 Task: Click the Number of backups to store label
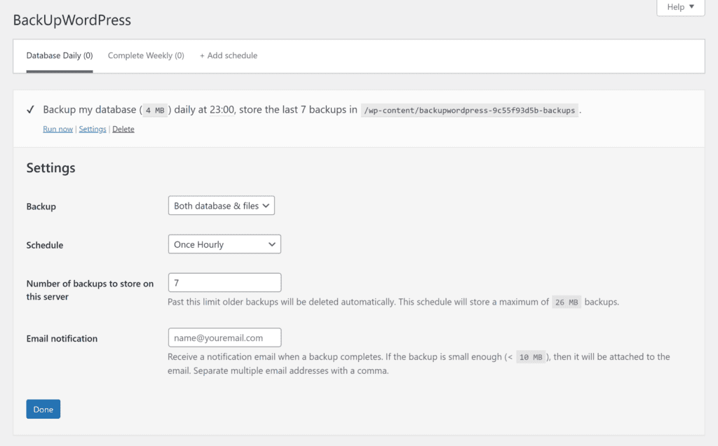point(90,290)
